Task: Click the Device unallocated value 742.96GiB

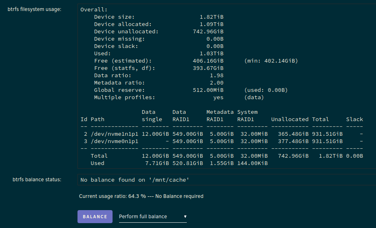Action: 208,32
